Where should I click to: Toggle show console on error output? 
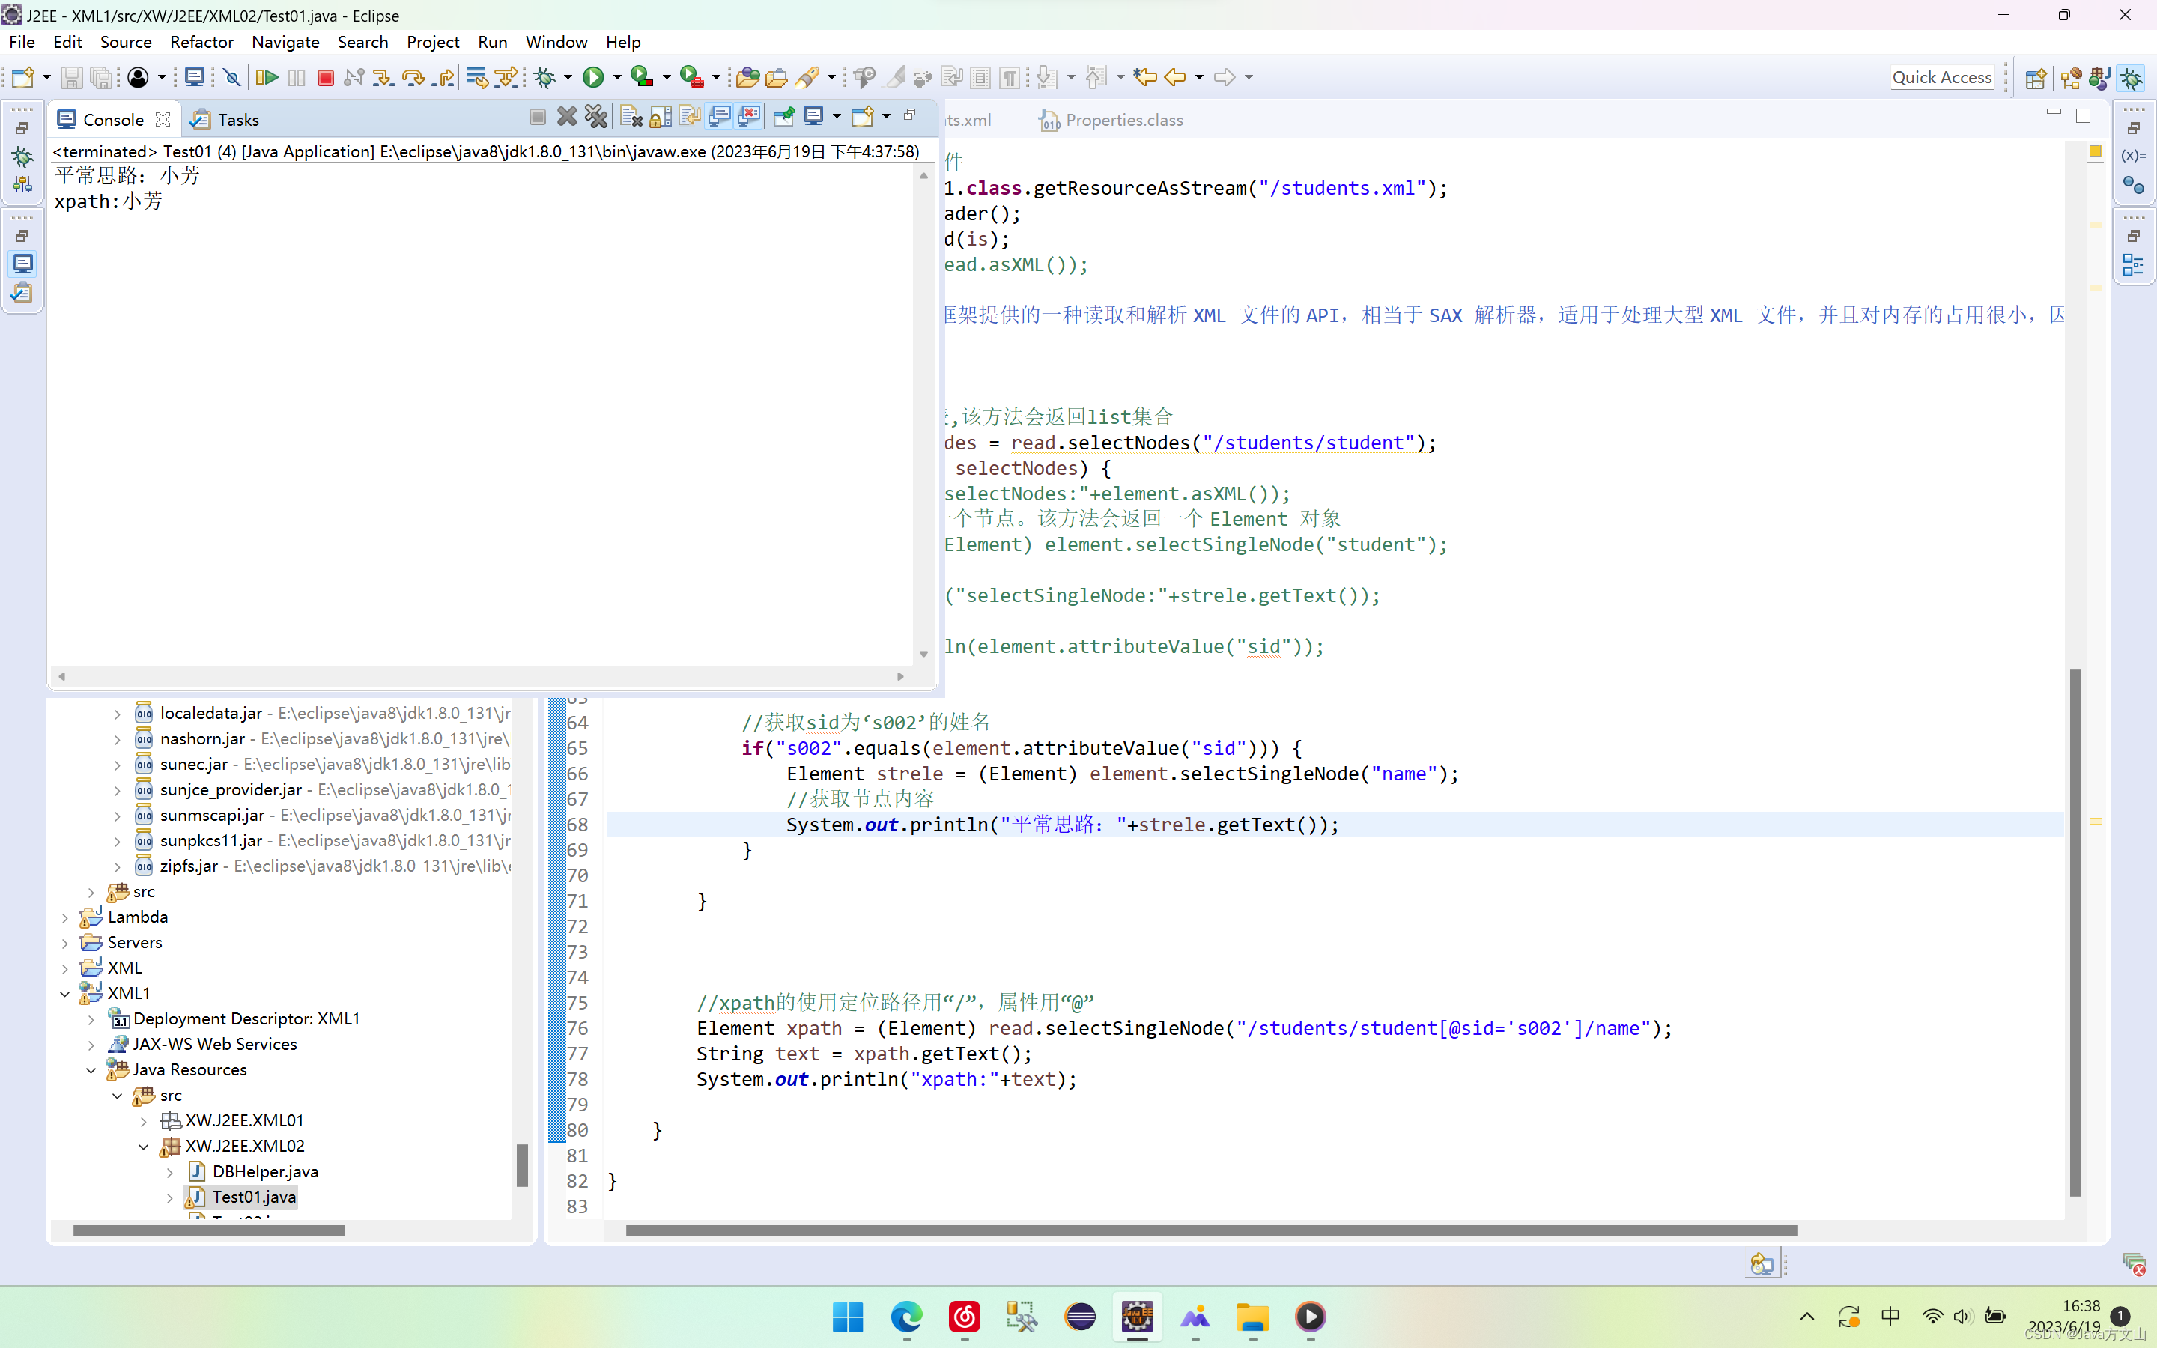750,116
